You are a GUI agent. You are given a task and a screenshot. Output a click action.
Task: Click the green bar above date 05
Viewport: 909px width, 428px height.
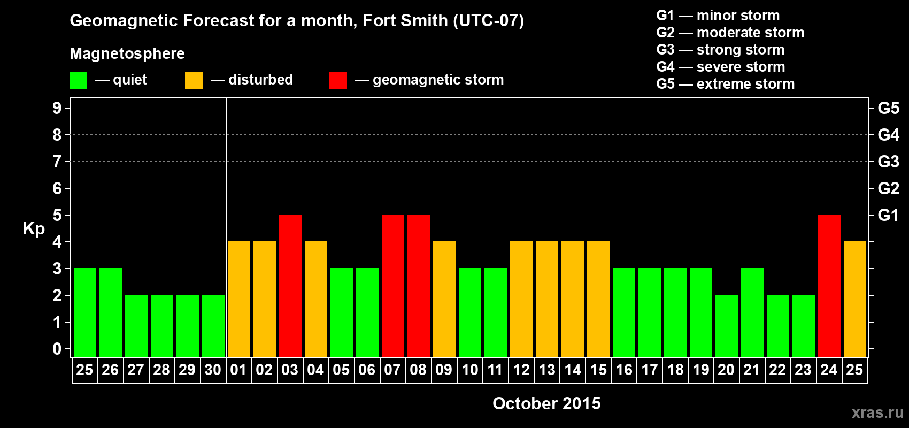click(x=341, y=313)
